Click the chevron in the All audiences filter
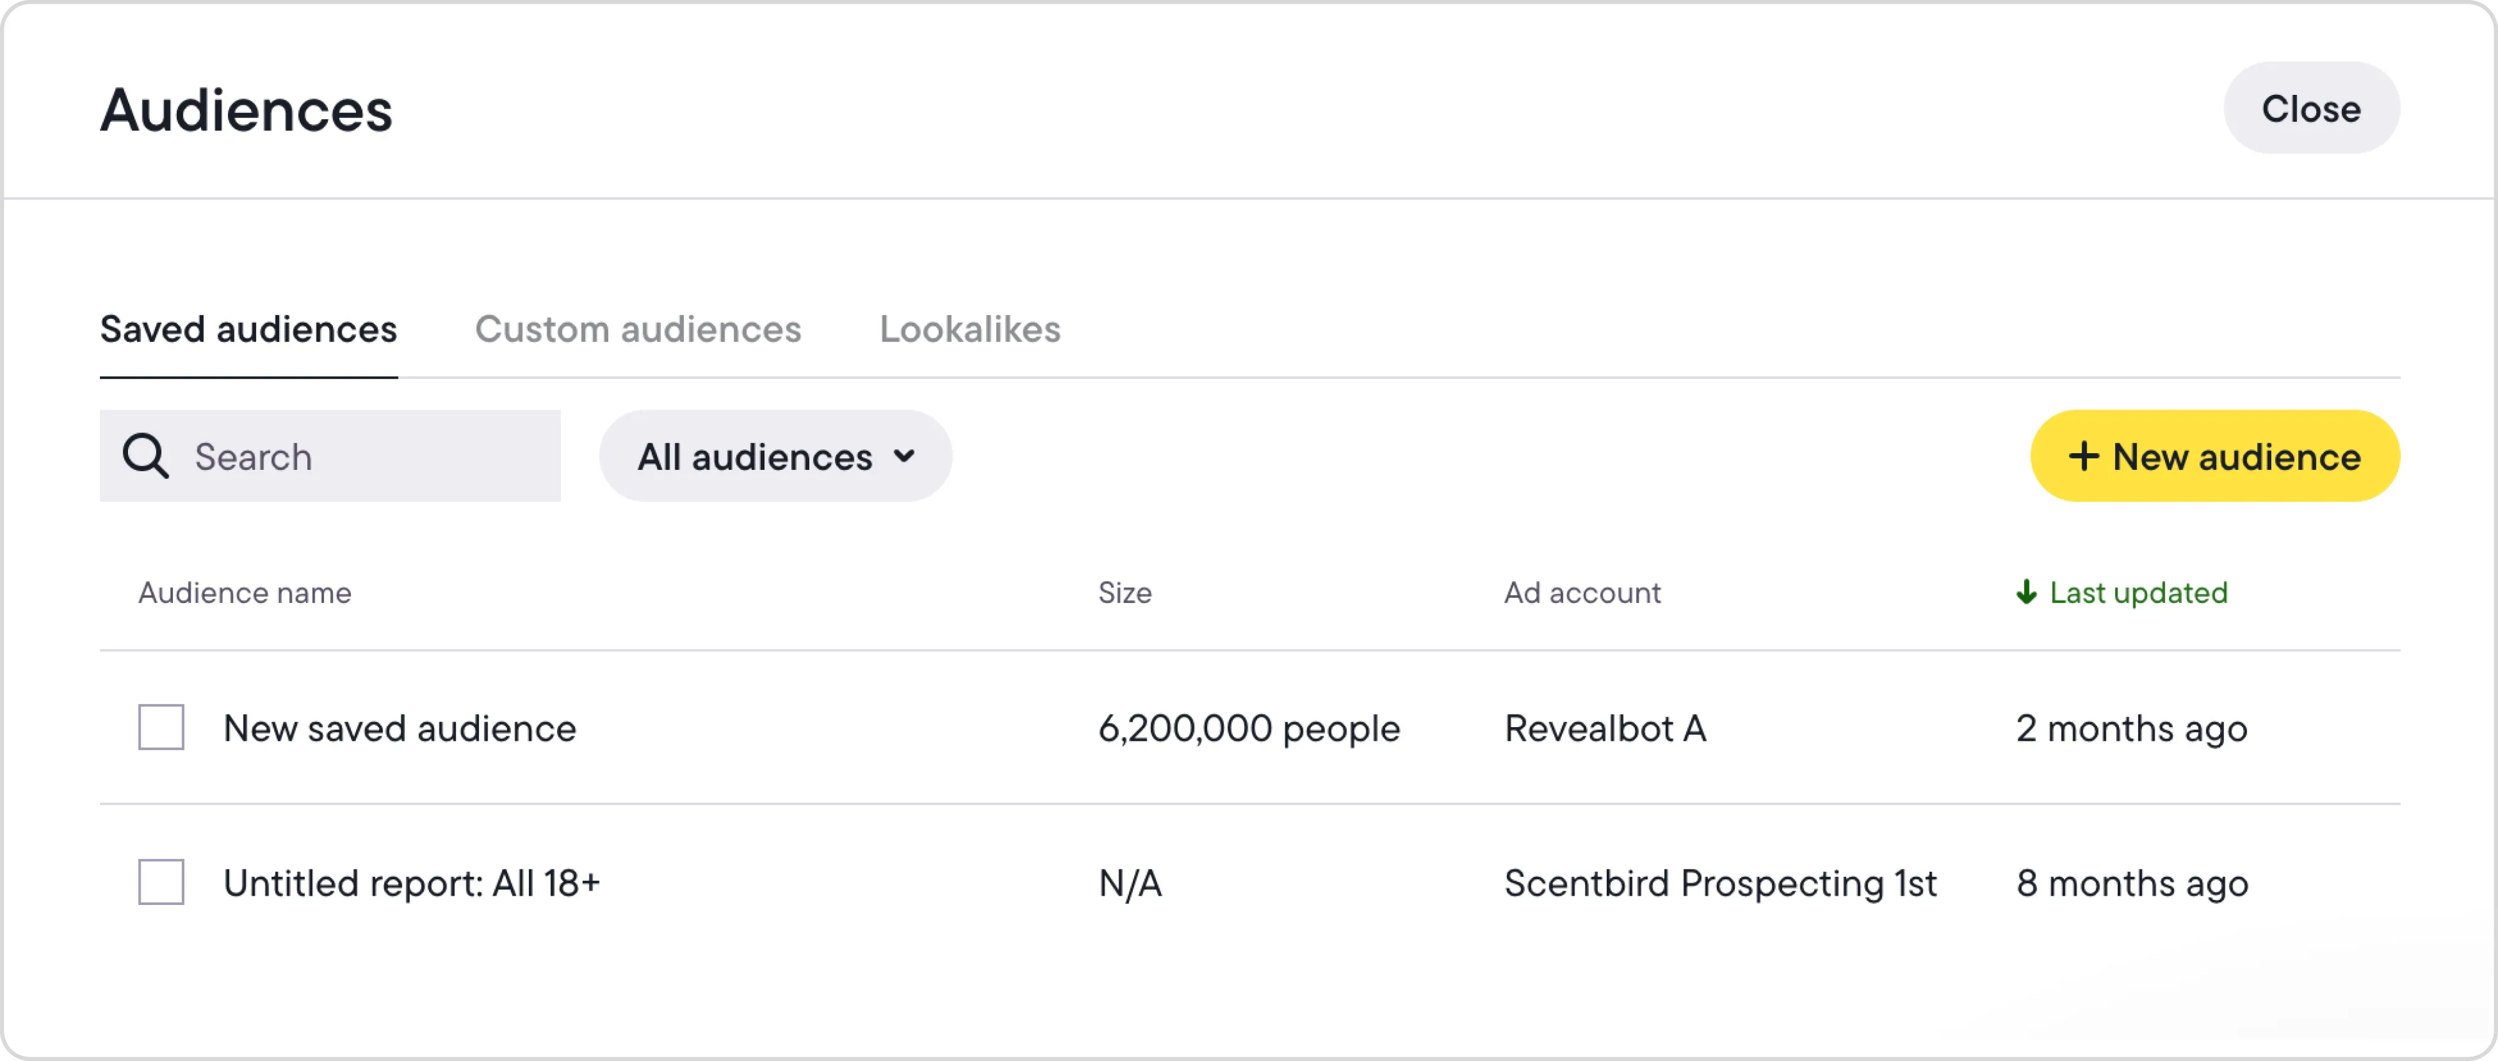Screen dimensions: 2498x1061 (x=904, y=456)
